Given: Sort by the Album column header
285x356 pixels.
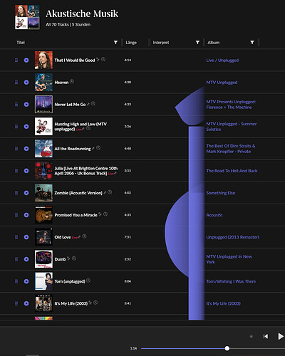Looking at the screenshot, I should [x=214, y=43].
